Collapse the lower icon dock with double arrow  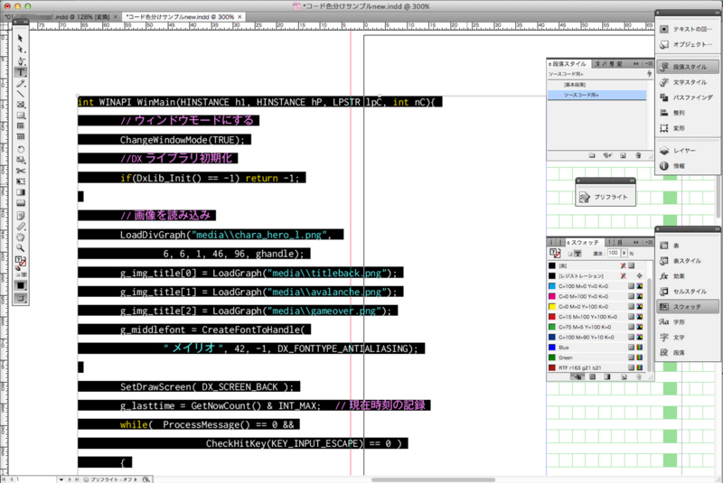coord(716,228)
